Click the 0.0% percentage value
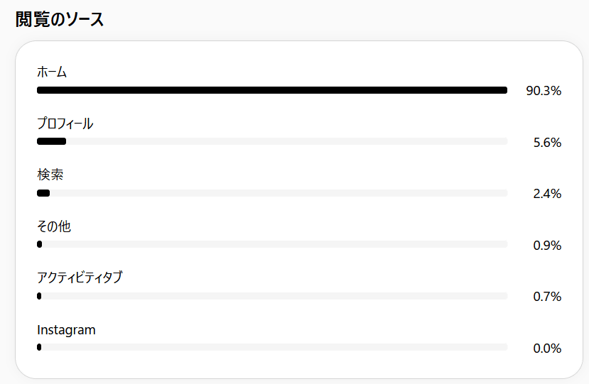Image resolution: width=589 pixels, height=384 pixels. 547,349
